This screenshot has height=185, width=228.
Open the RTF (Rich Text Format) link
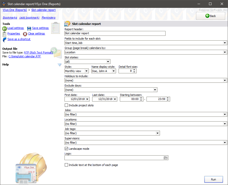(x=38, y=53)
